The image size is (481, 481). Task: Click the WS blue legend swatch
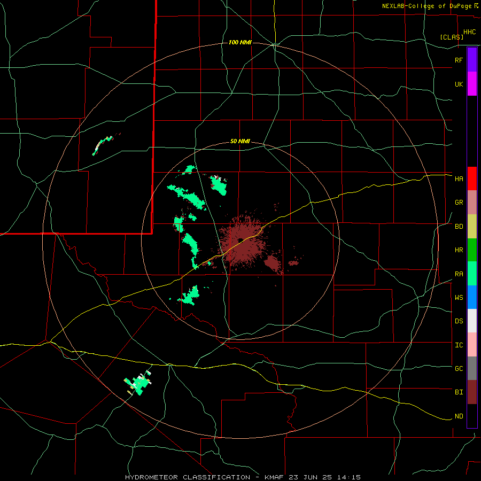[x=472, y=297]
